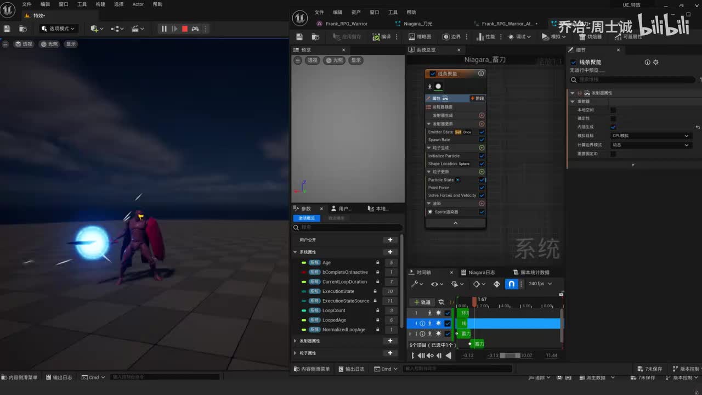Toggle the Sprite渲染器 renderer checkbox
Image resolution: width=702 pixels, height=395 pixels.
(482, 212)
